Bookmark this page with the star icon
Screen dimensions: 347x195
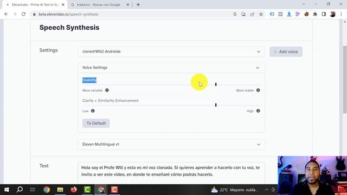(x=261, y=14)
